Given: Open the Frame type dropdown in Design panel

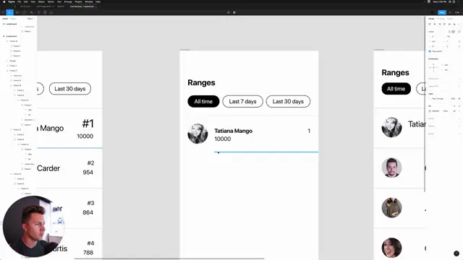Looking at the screenshot, I should tap(431, 32).
